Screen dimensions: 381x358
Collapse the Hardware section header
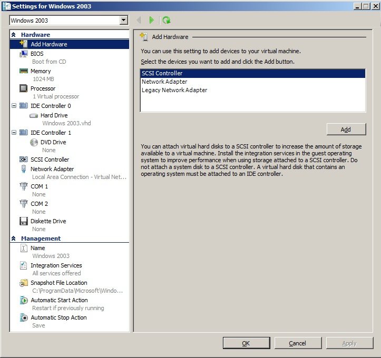point(14,35)
